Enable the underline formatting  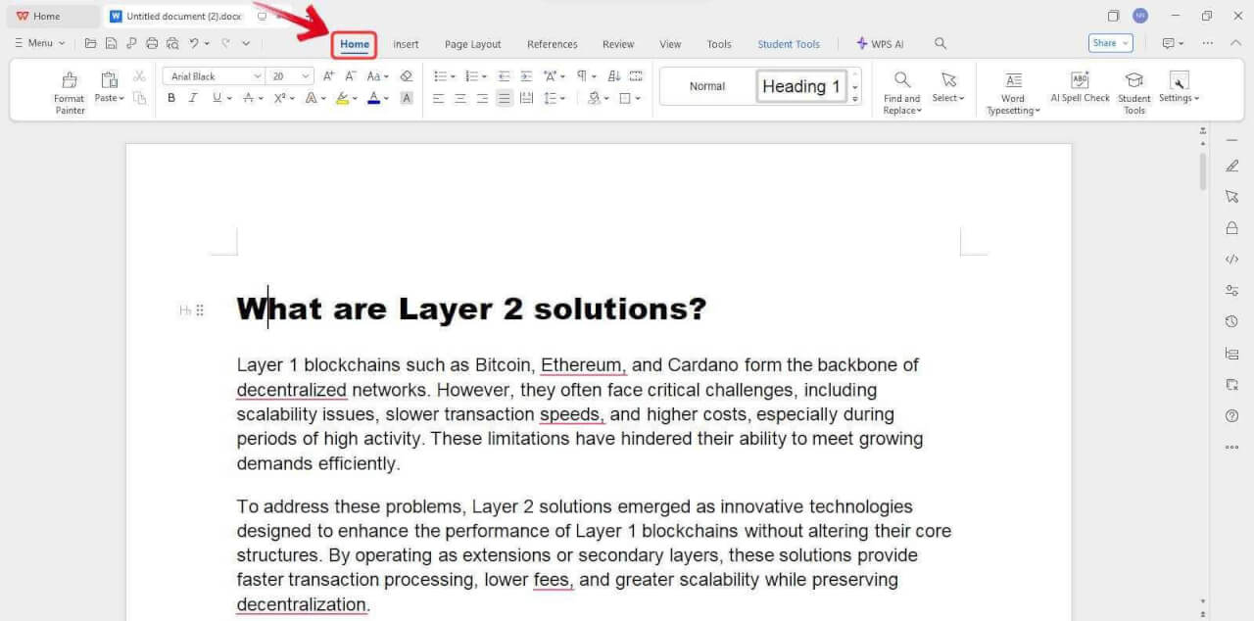point(215,98)
